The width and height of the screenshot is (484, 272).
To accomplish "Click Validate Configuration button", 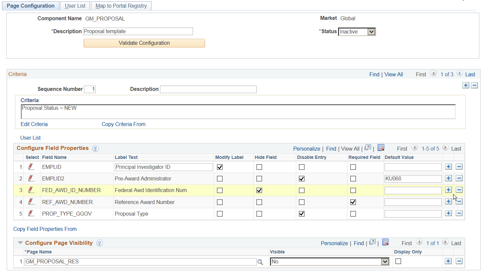I will pos(144,43).
